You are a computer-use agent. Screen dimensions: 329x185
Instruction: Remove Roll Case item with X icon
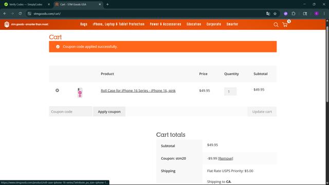coord(57,90)
